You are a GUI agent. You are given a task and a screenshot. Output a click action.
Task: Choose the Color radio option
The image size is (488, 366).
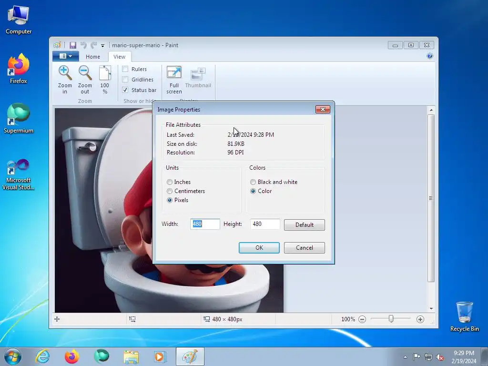click(x=253, y=191)
